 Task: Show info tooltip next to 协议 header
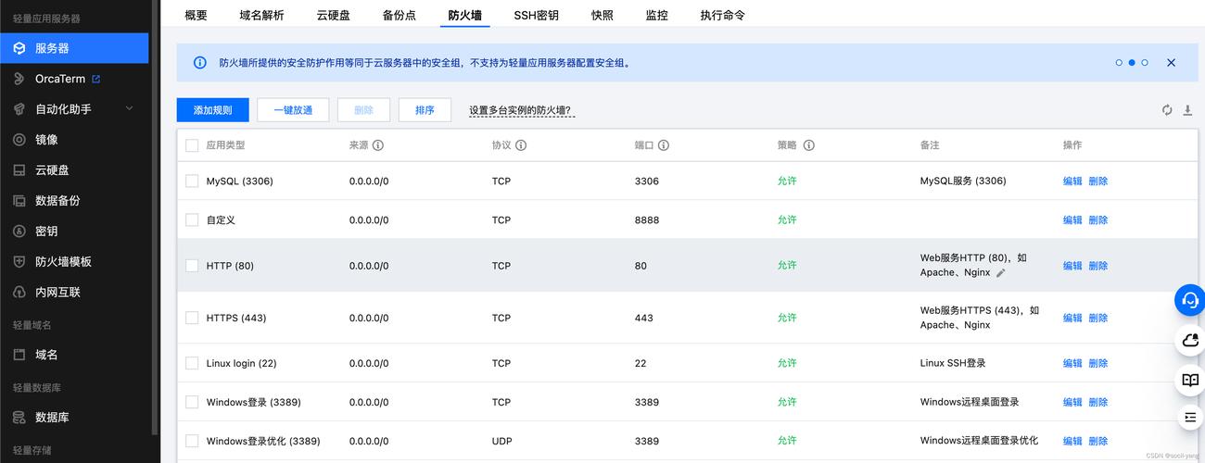521,145
